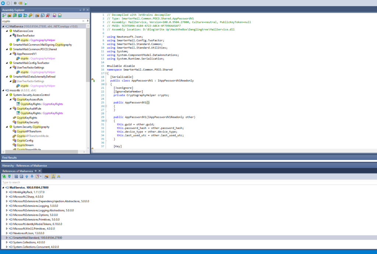
Task: Expand all nodes in hierarchy toolbar
Action: tap(16, 177)
